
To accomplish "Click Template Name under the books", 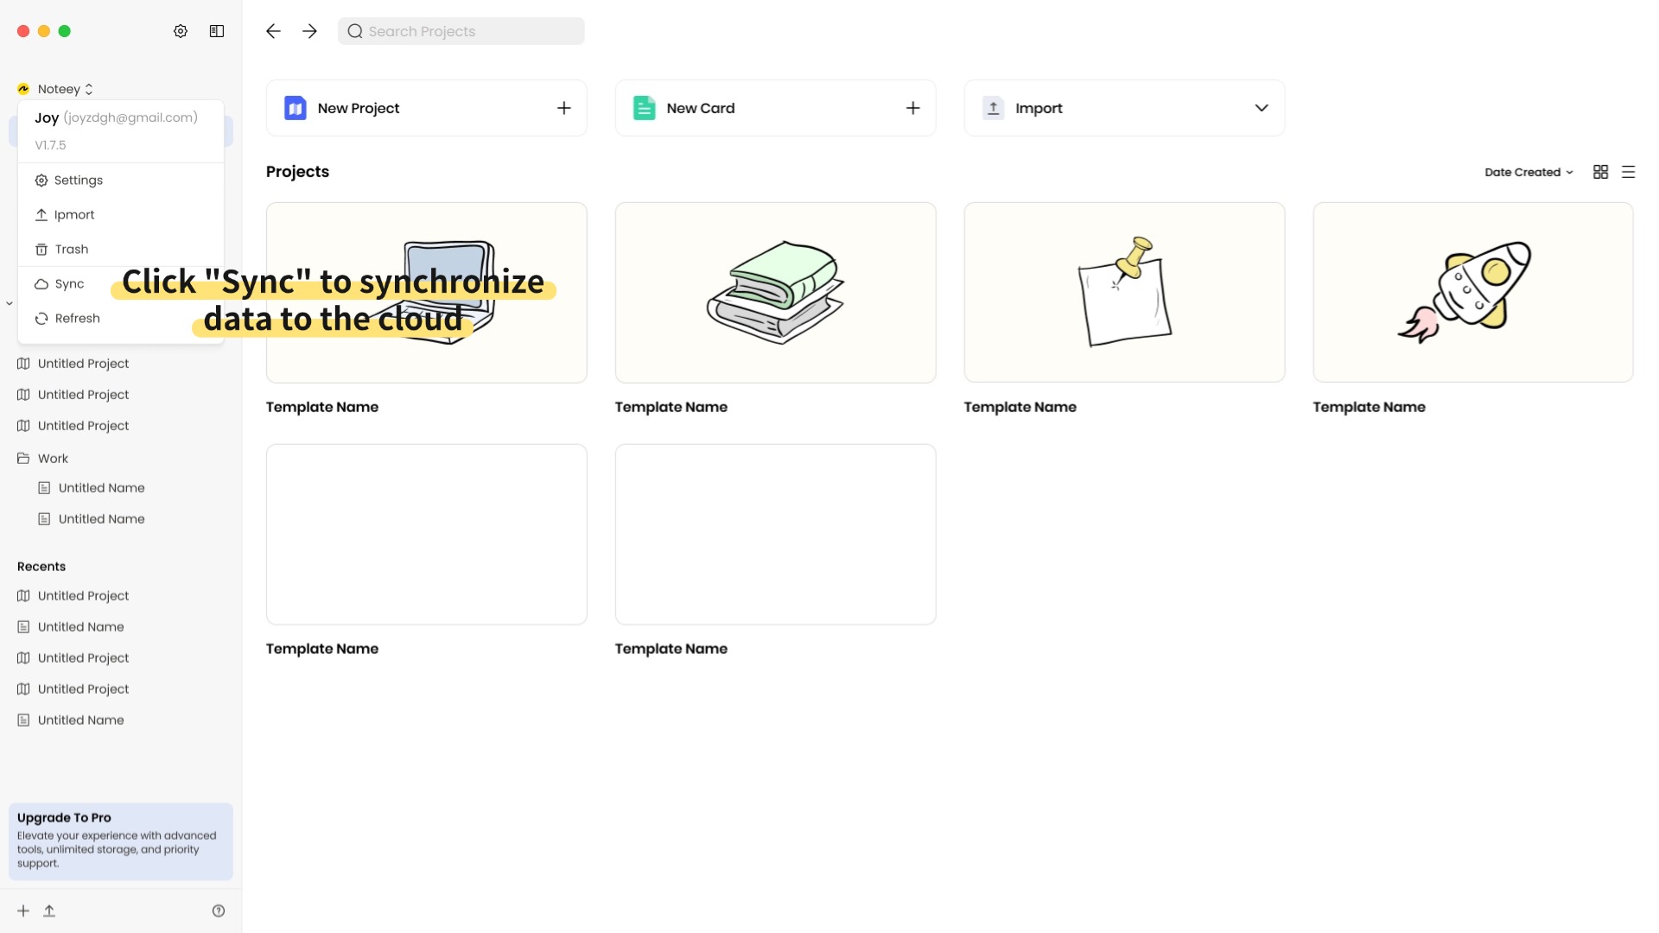I will pyautogui.click(x=671, y=407).
